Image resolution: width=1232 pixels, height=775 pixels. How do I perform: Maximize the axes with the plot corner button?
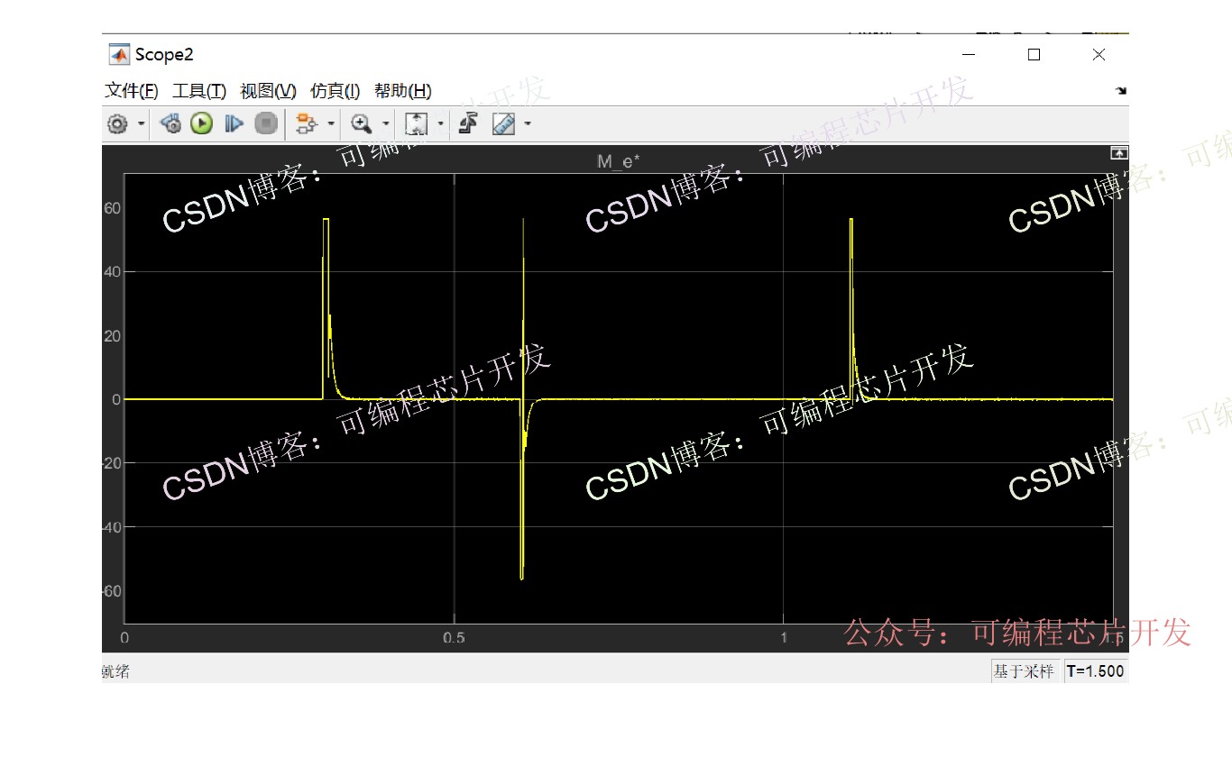1119,153
